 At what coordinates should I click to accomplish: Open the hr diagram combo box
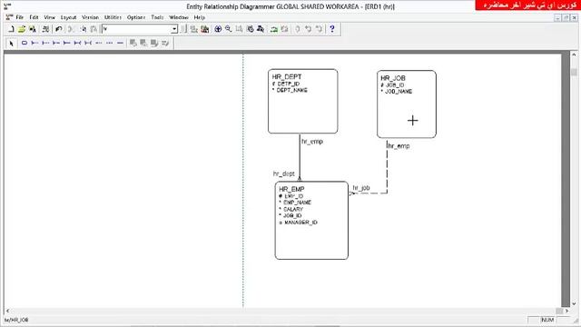point(140,29)
